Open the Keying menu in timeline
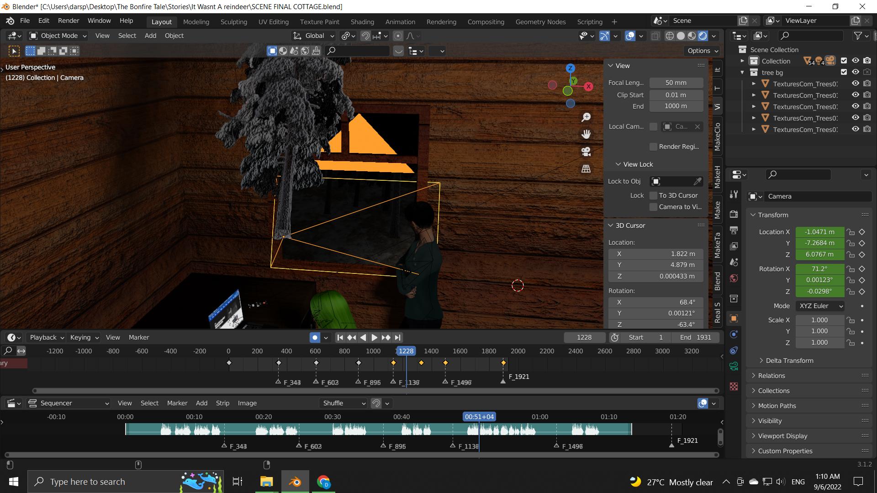 tap(84, 337)
